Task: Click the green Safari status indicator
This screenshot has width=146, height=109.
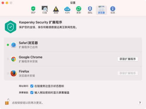Action: pos(8,45)
